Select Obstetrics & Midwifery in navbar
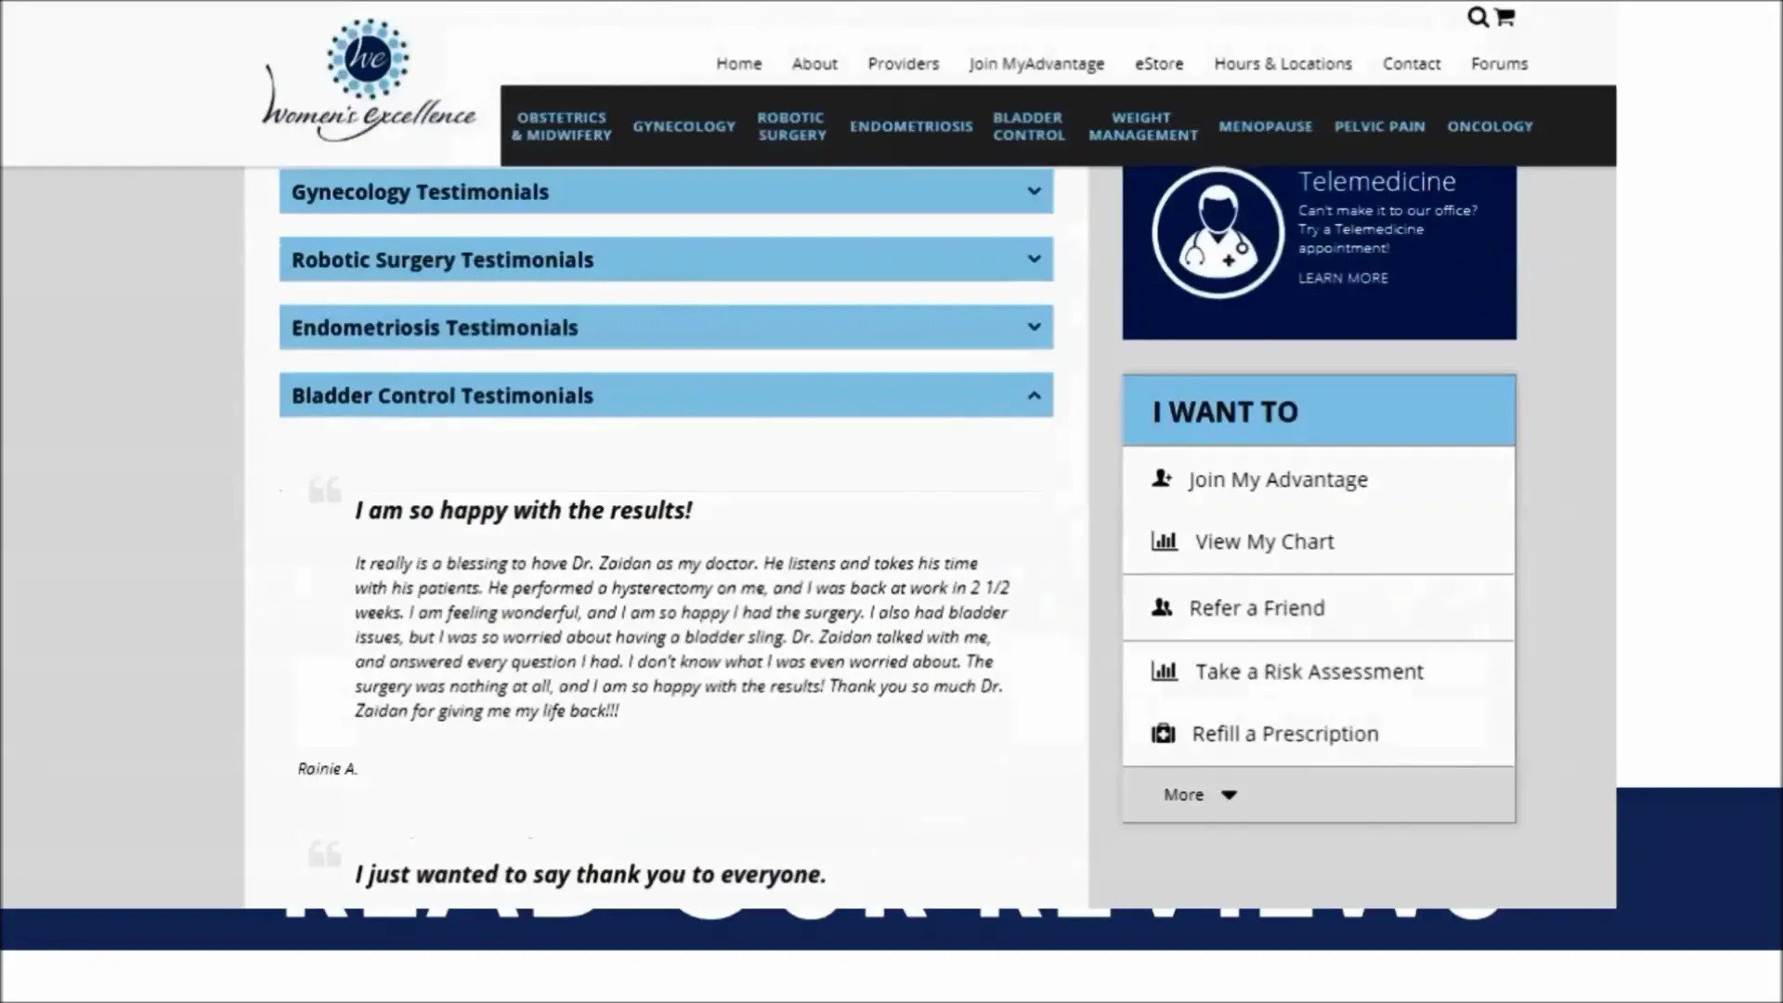Image resolution: width=1783 pixels, height=1003 pixels. click(x=561, y=126)
